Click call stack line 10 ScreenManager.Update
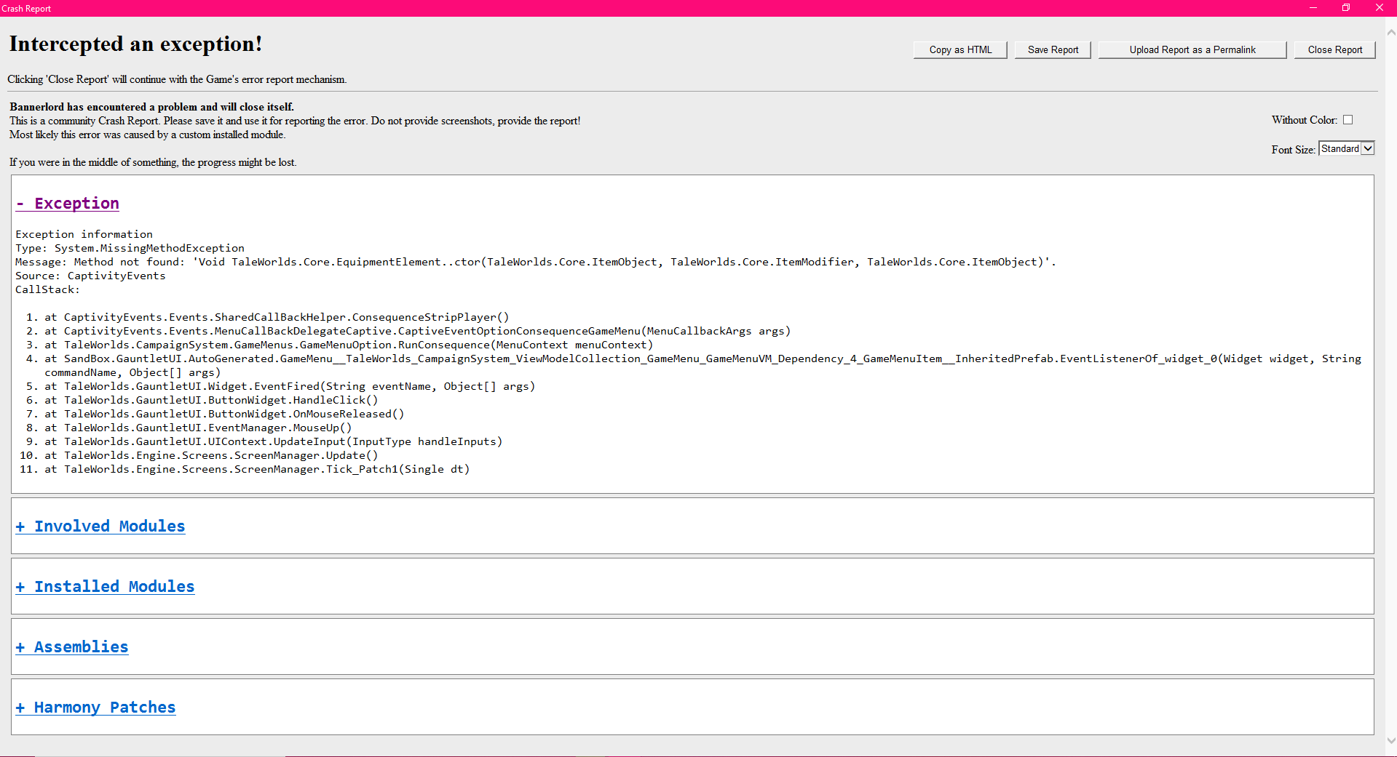 [211, 455]
